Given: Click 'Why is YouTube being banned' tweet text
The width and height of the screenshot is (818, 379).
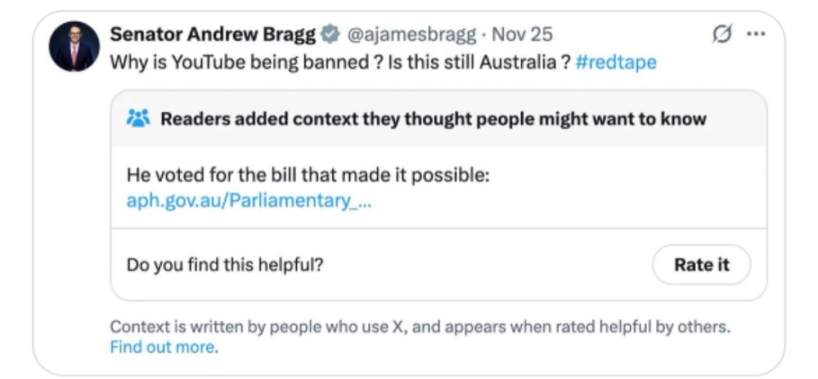Looking at the screenshot, I should click(239, 63).
